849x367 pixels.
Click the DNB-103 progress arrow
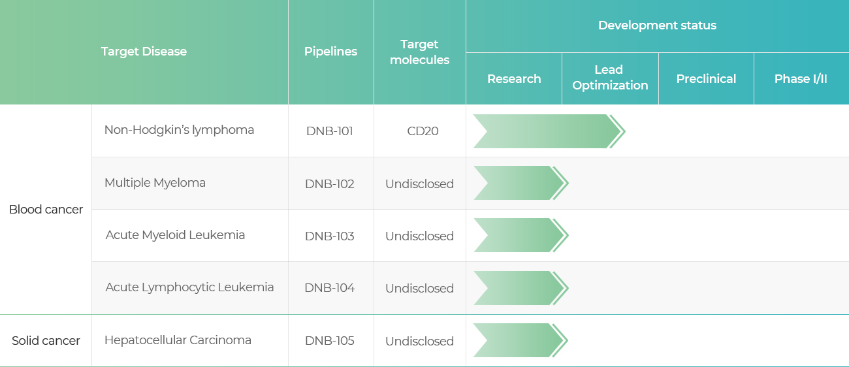pos(521,235)
